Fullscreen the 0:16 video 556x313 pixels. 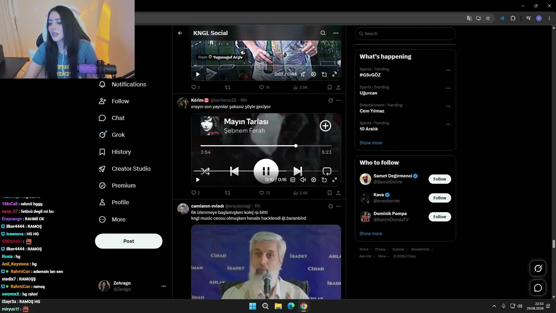coord(334,180)
